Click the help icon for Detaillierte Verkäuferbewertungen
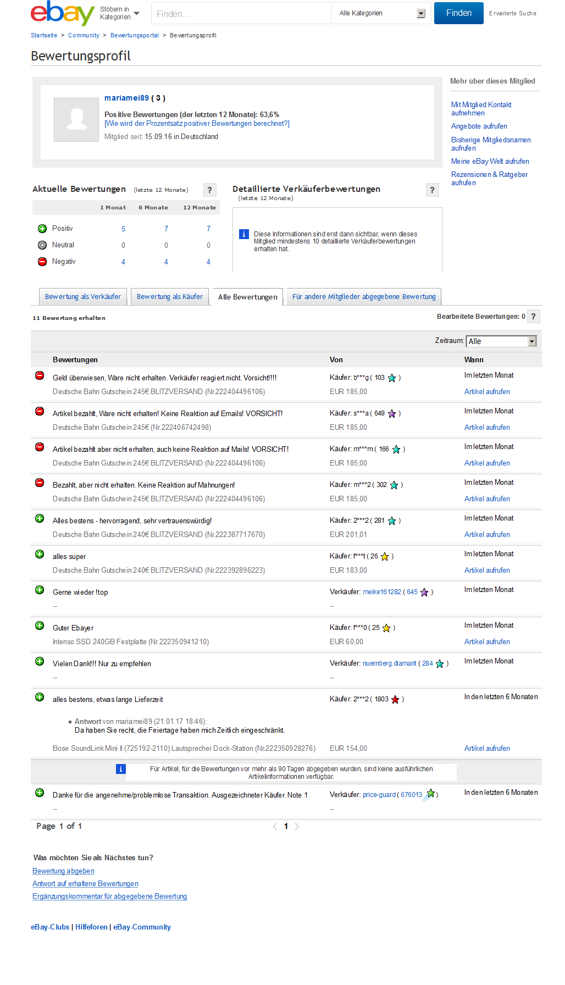 click(432, 190)
